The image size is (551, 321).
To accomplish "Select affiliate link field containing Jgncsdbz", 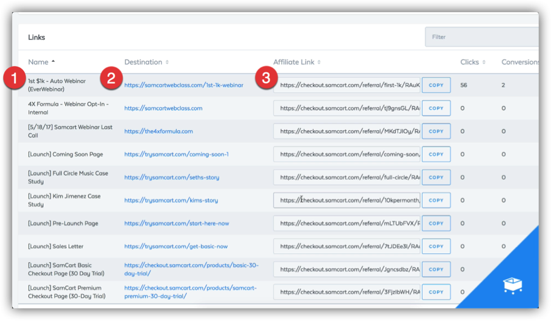I will click(347, 270).
